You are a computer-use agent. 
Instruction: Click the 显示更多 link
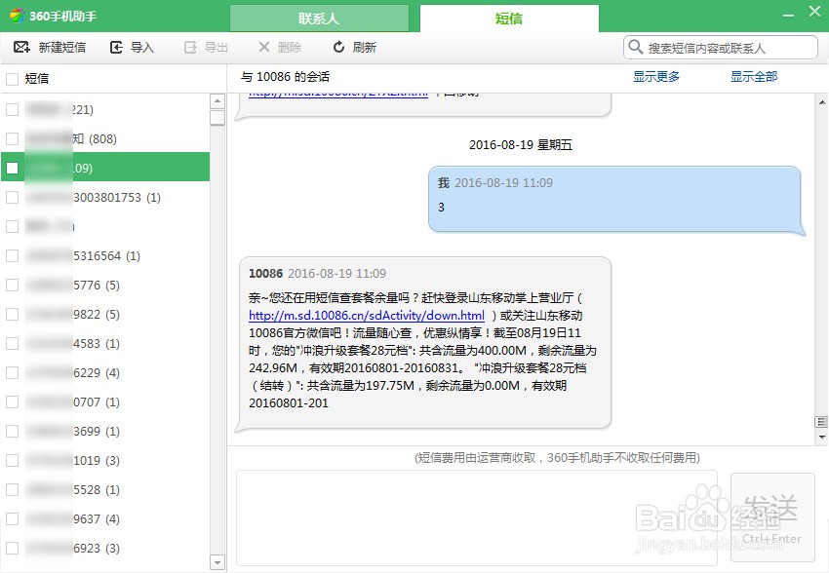tap(656, 77)
